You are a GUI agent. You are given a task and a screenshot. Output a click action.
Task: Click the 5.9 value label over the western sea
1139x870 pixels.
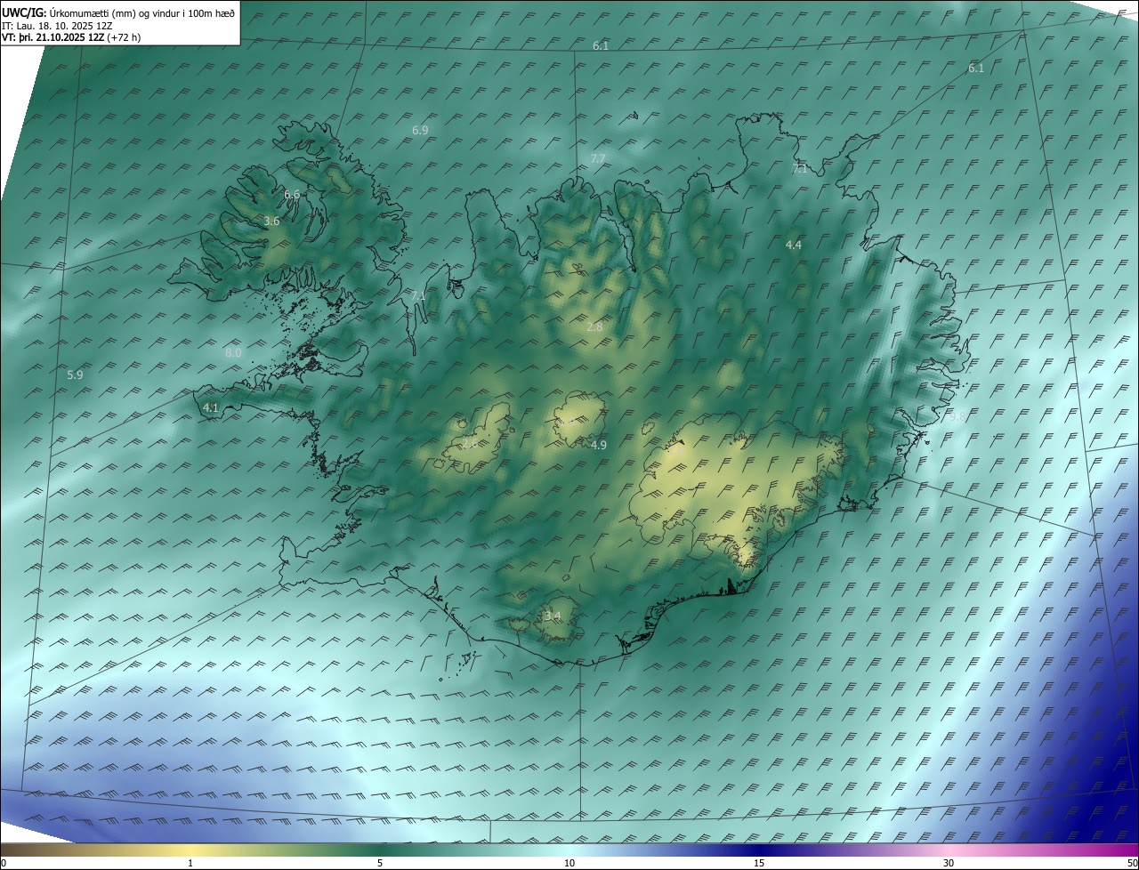tap(75, 375)
